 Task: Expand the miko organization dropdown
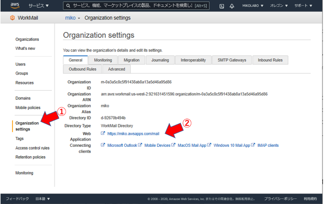click(x=72, y=18)
